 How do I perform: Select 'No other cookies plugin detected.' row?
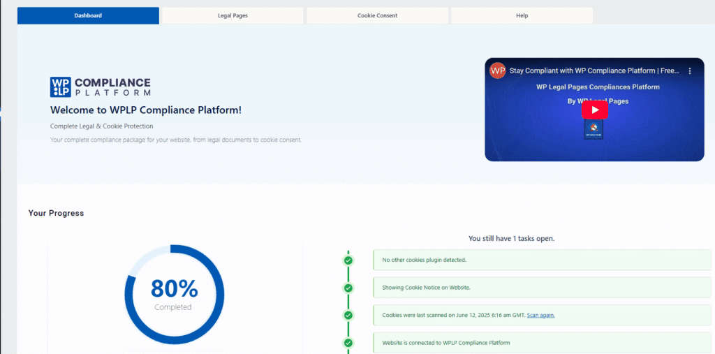tap(542, 260)
